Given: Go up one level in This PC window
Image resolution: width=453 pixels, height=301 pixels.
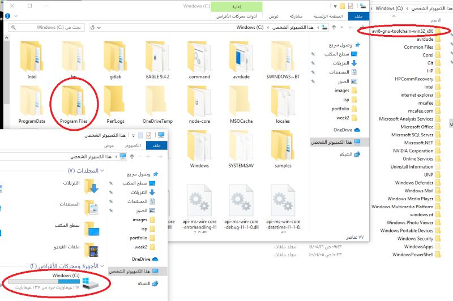Looking at the screenshot, I should tap(132, 156).
